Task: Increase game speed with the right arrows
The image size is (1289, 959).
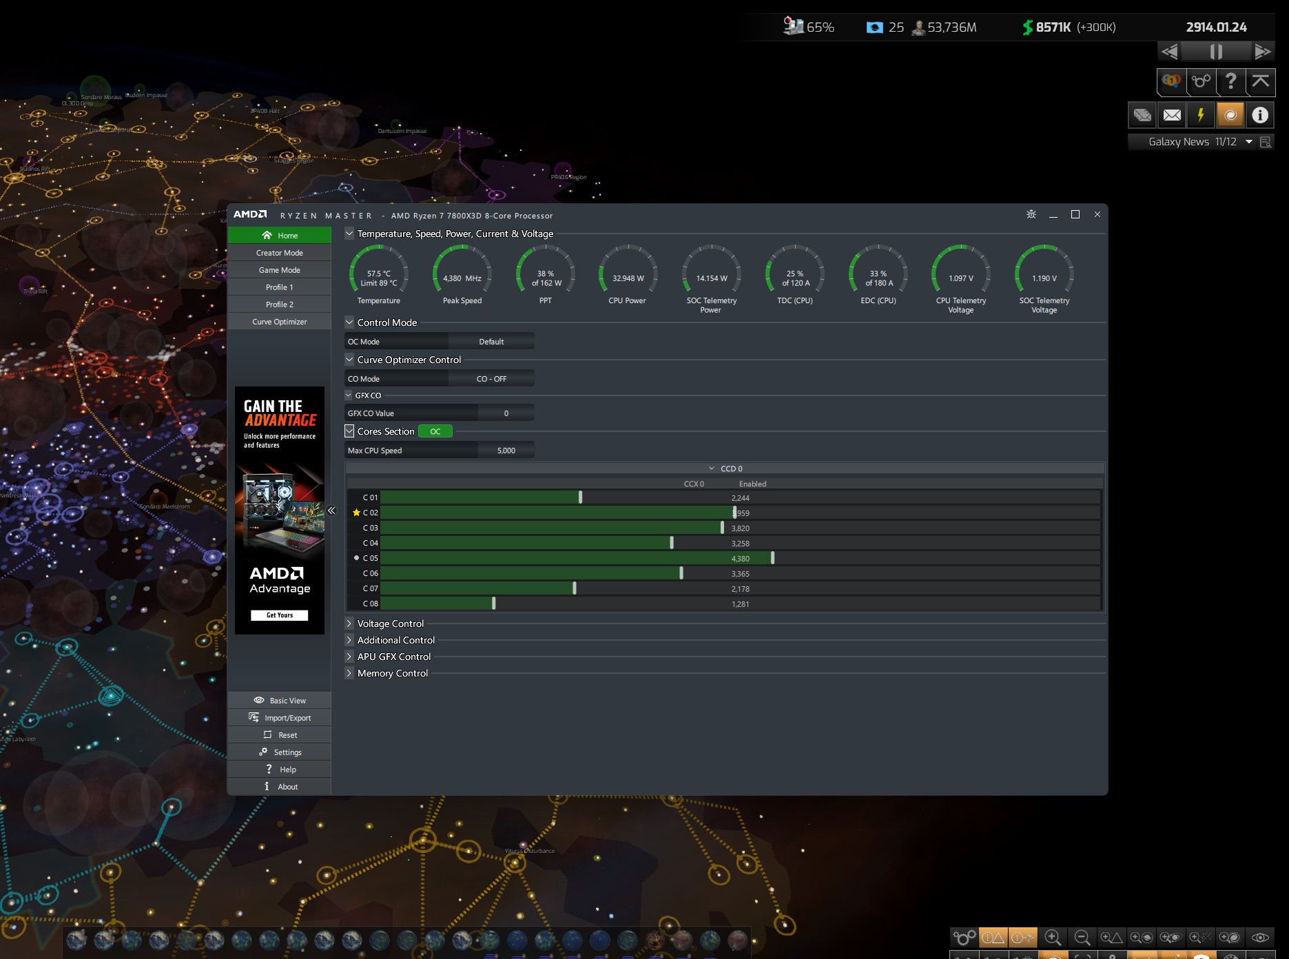Action: (1262, 52)
